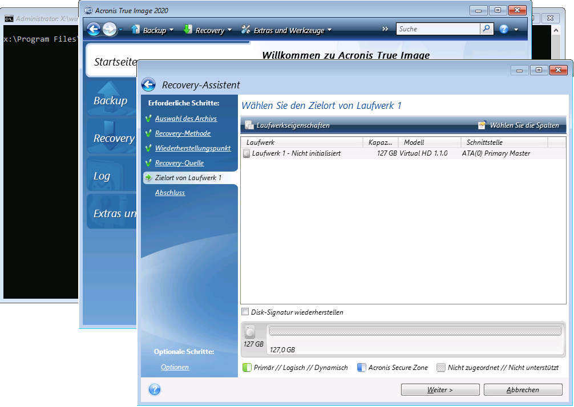
Task: Click the green Recovery toolbar icon
Action: click(x=188, y=29)
